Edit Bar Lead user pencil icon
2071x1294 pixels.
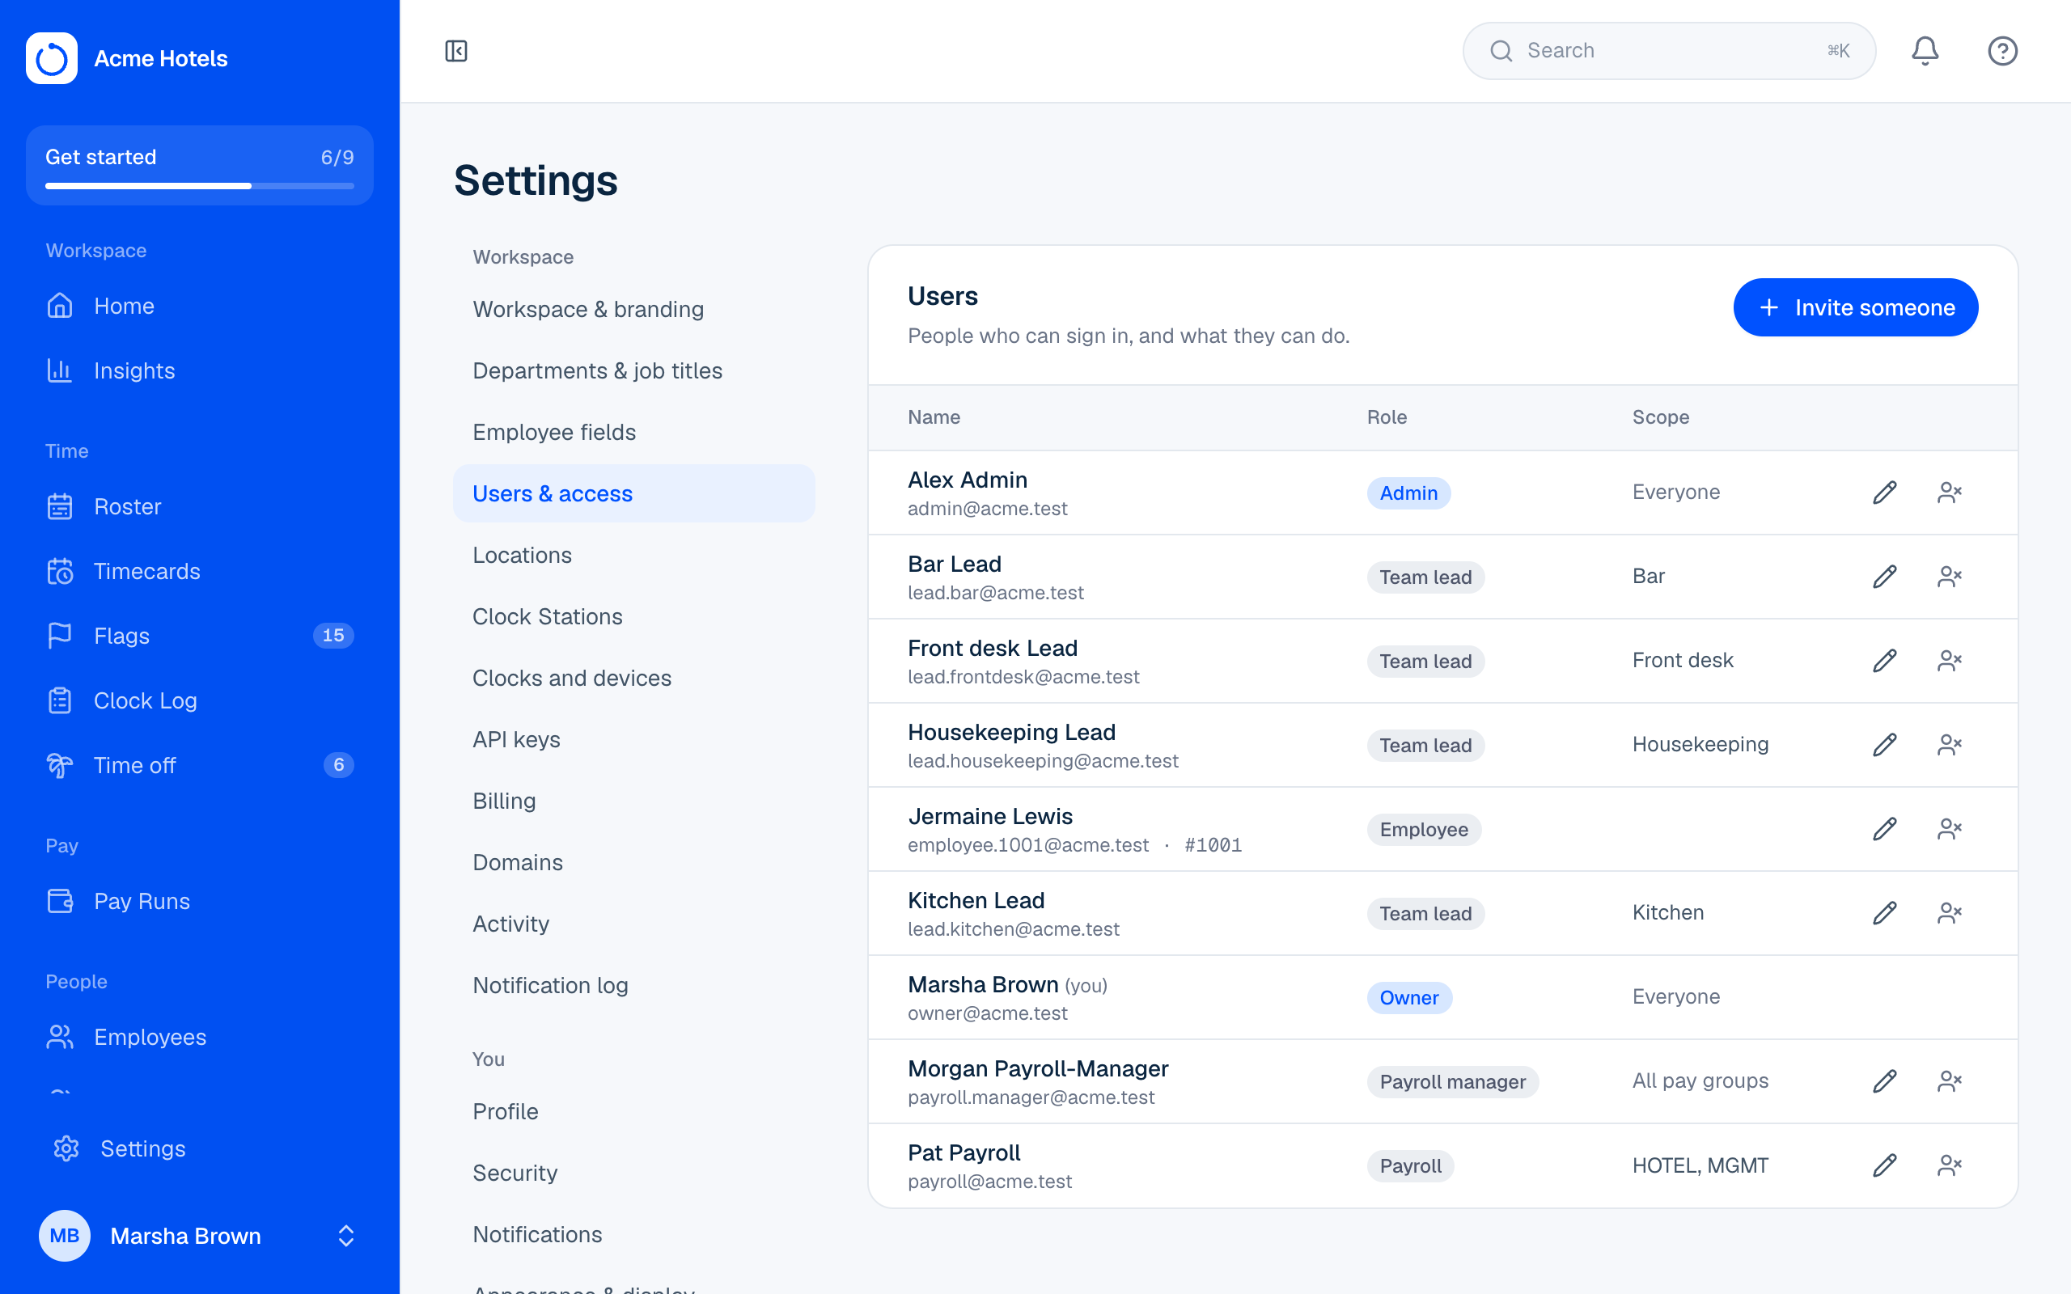point(1884,576)
